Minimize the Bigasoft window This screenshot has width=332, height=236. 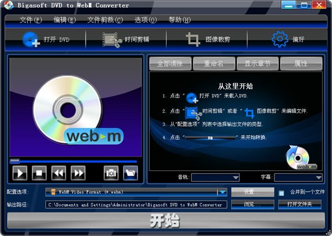(288, 5)
